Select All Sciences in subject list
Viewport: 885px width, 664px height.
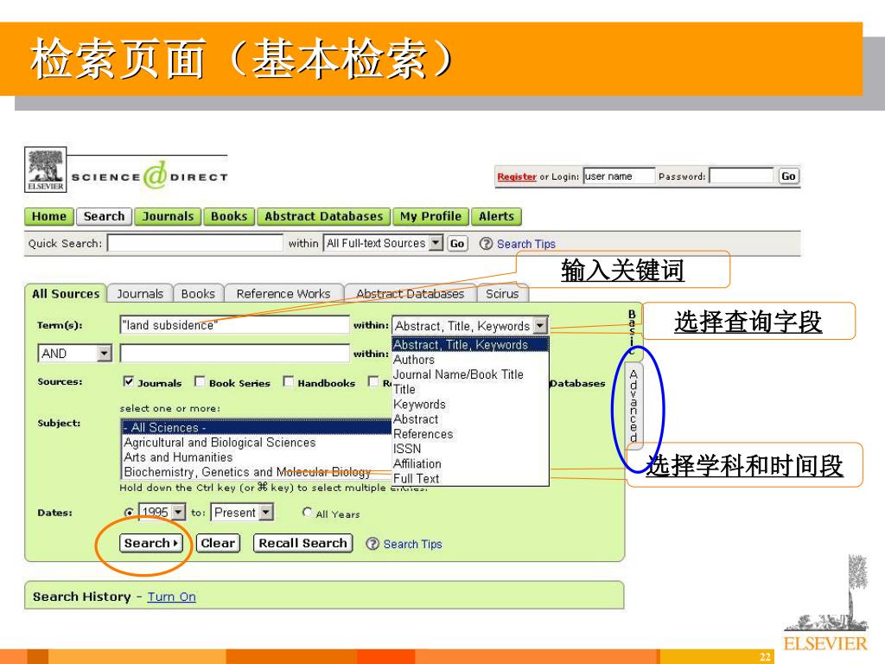tap(257, 427)
